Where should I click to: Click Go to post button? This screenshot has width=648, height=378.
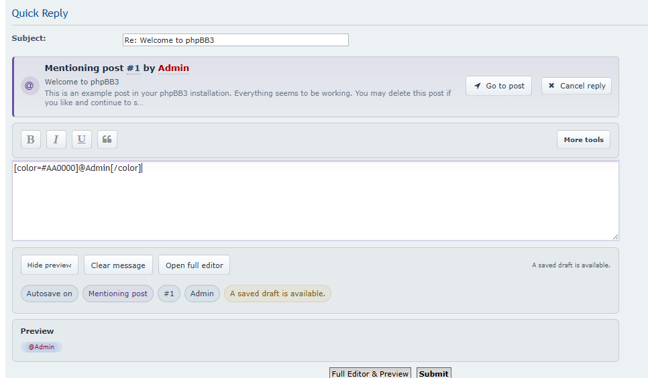pos(498,86)
